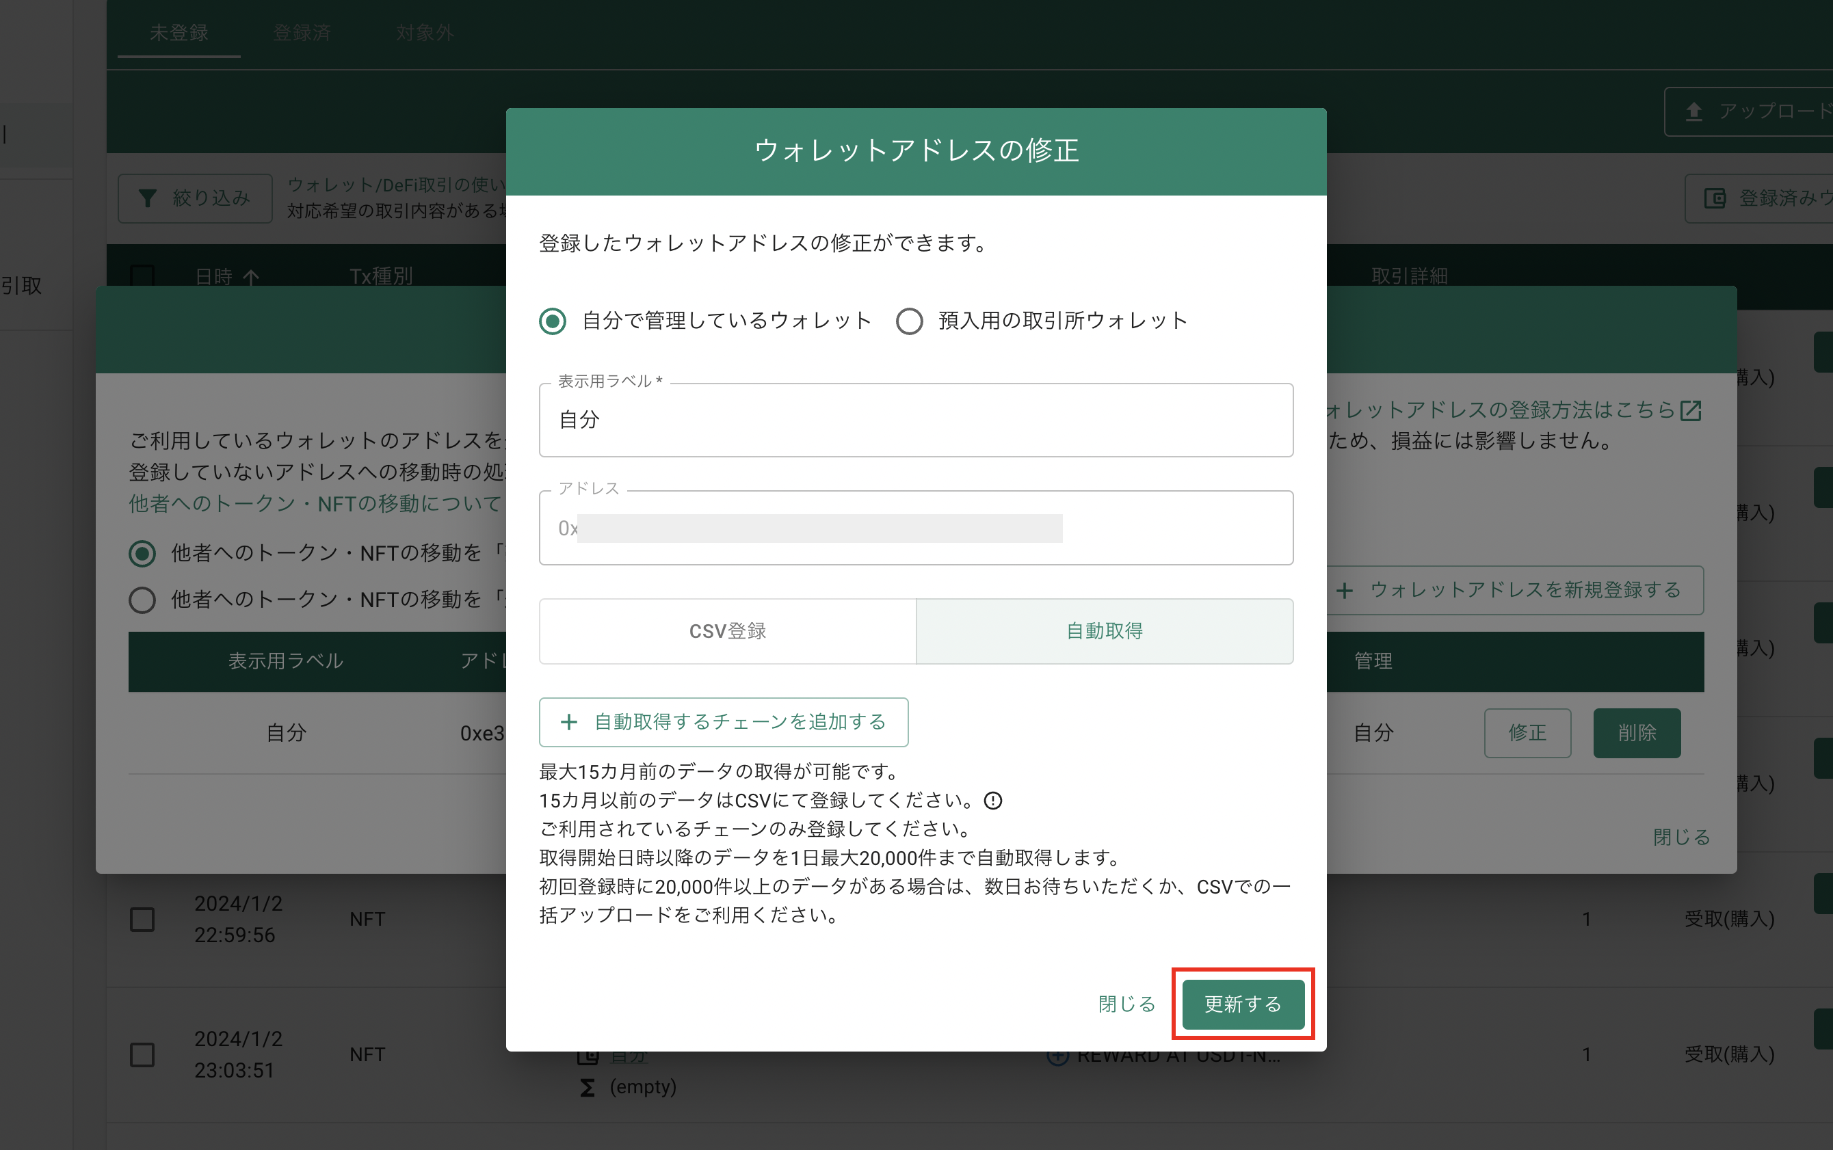
Task: Check the 2024/1/2 22:59:56 row checkbox
Action: [x=142, y=919]
